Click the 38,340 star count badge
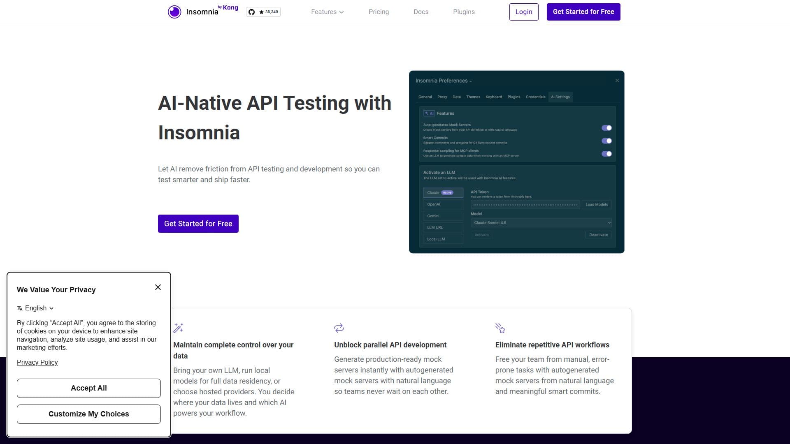This screenshot has height=444, width=790. pyautogui.click(x=269, y=12)
